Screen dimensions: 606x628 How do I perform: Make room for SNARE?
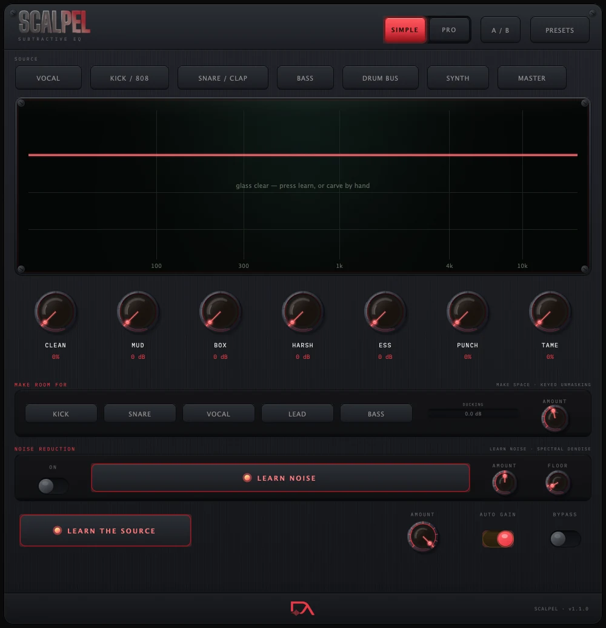click(x=140, y=414)
